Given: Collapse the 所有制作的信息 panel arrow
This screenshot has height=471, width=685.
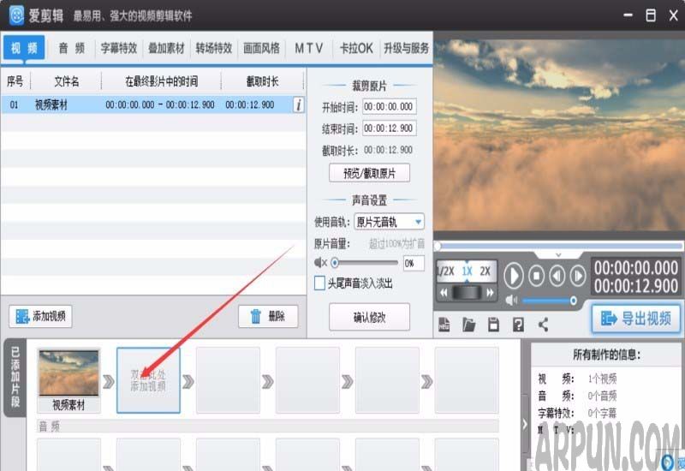Looking at the screenshot, I should click(x=525, y=424).
